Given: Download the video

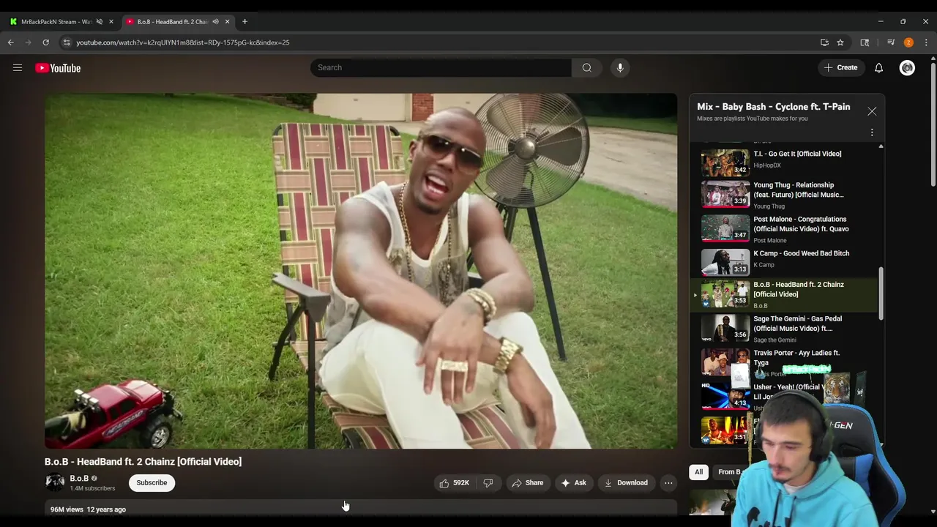Looking at the screenshot, I should [626, 483].
